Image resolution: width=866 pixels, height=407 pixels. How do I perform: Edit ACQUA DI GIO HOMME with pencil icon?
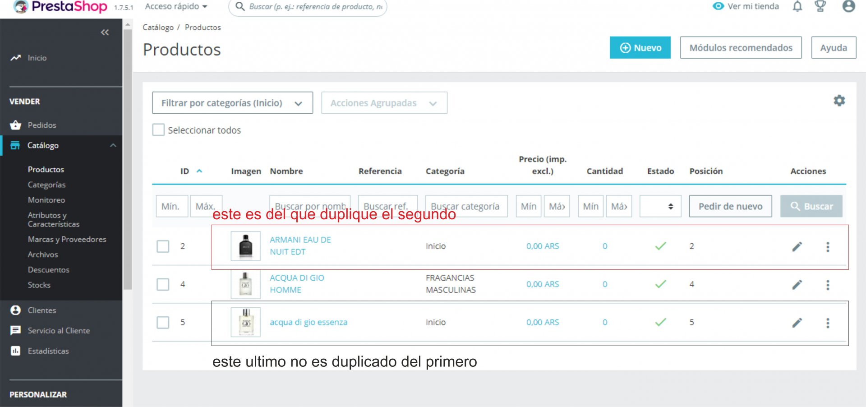tap(797, 285)
